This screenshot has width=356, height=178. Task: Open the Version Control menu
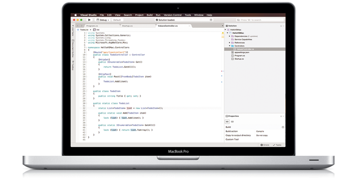click(x=172, y=15)
